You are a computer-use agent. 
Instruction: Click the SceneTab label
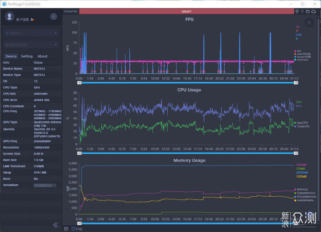[x=70, y=11]
